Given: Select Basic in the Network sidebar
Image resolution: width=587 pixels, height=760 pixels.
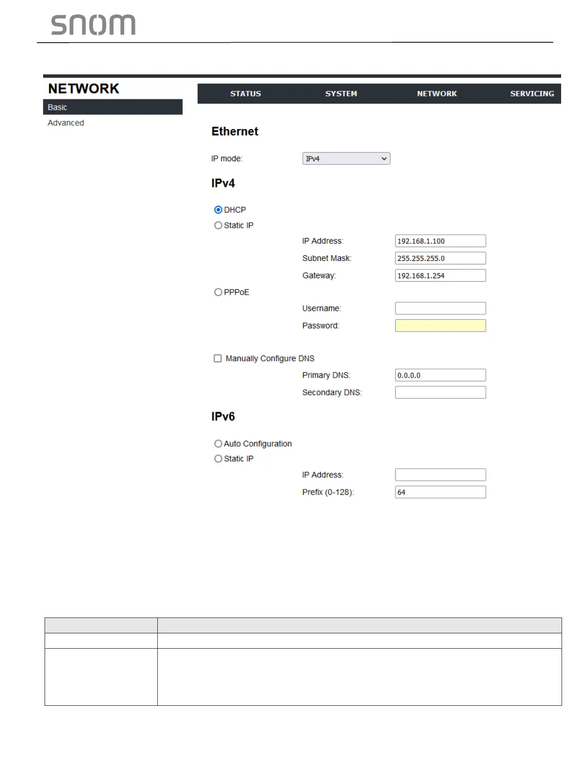Looking at the screenshot, I should tap(113, 107).
